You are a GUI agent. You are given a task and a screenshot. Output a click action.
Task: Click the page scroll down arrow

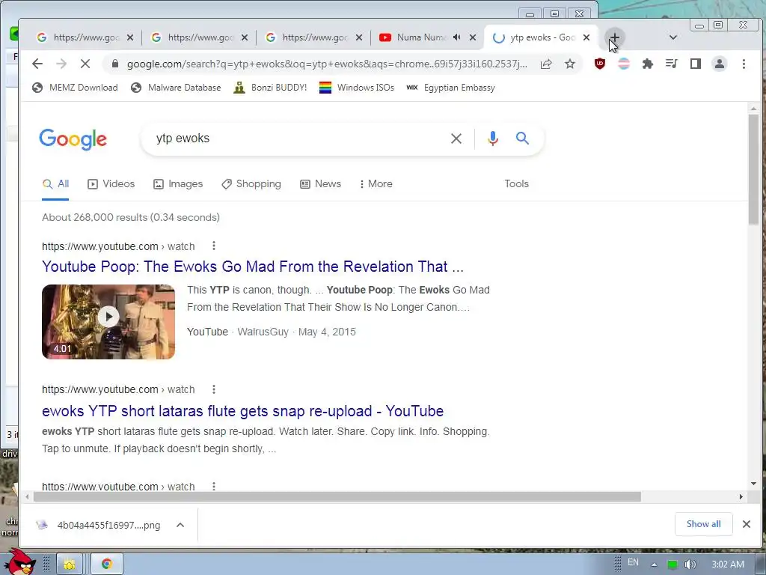tap(753, 484)
